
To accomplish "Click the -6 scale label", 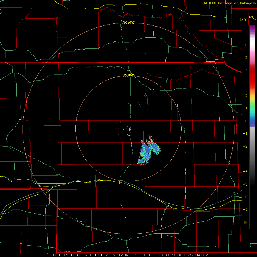I will point(245,197).
